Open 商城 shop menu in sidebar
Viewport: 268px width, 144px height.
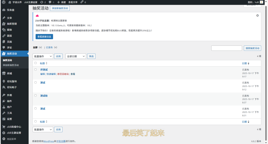[x=9, y=73]
